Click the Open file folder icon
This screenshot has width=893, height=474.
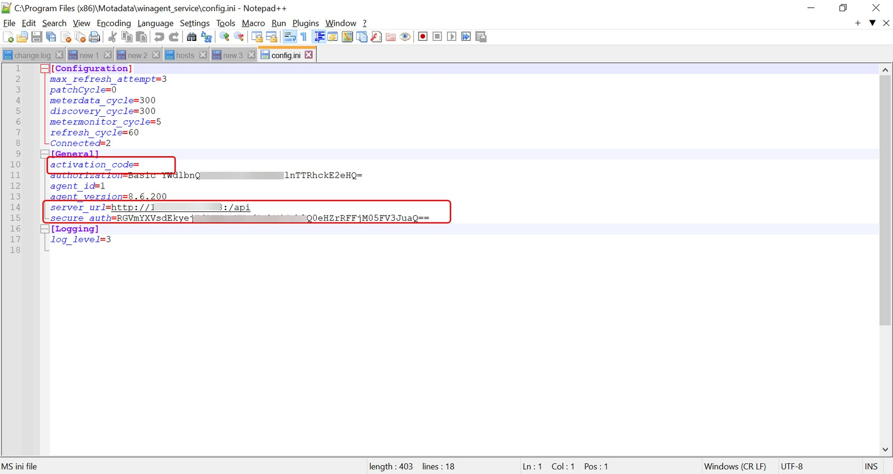pyautogui.click(x=22, y=37)
